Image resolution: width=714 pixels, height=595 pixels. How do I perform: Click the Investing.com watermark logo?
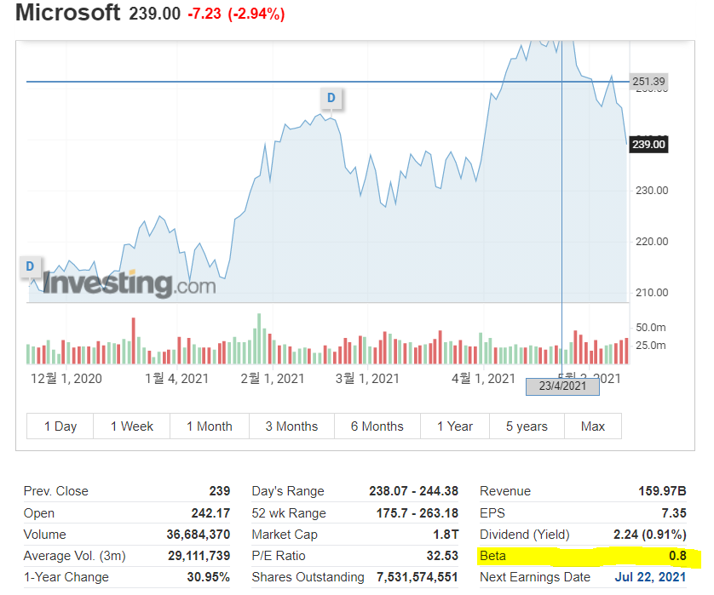coord(130,283)
